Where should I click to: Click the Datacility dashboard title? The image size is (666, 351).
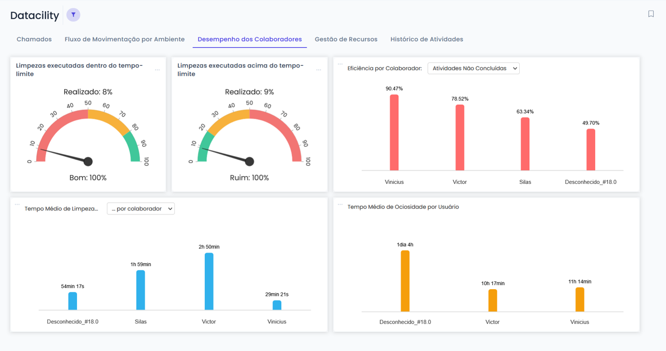point(35,16)
